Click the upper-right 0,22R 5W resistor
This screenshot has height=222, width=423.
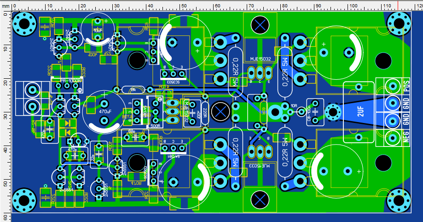point(285,72)
